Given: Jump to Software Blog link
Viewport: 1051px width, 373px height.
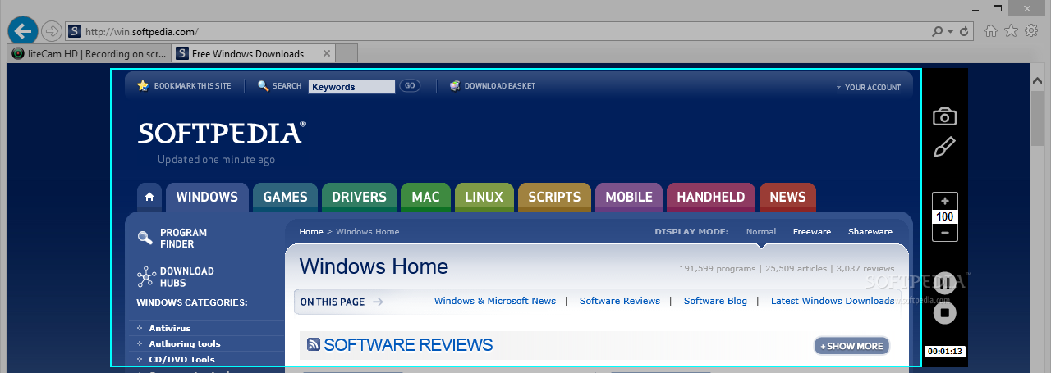Looking at the screenshot, I should tap(715, 301).
